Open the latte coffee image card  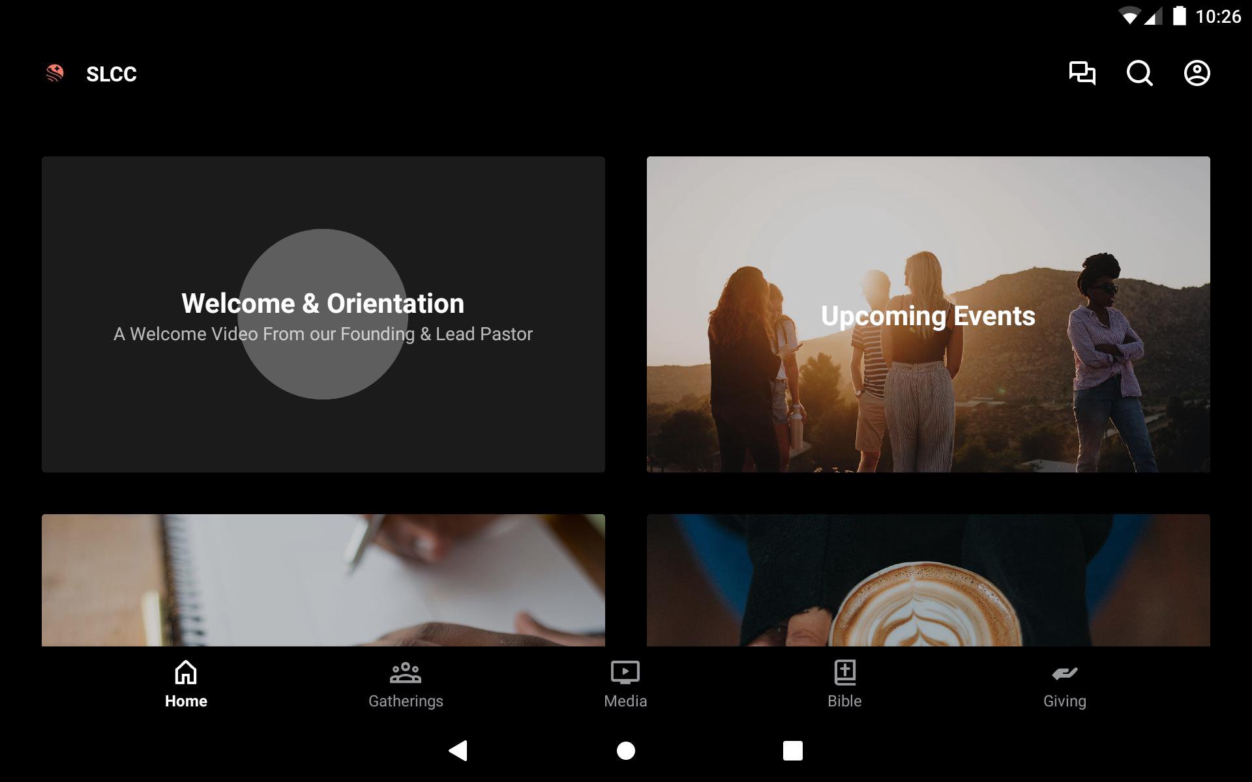point(928,580)
